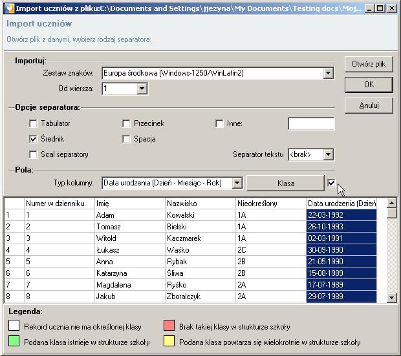Open the Separator tekstu dropdown
Screen dimensions: 401x356
click(328, 154)
